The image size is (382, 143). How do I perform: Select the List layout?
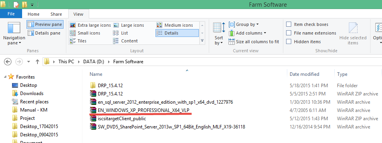(x=120, y=33)
